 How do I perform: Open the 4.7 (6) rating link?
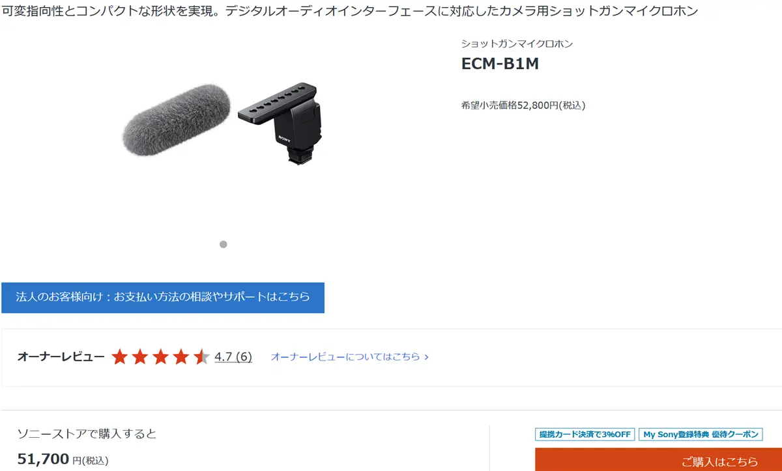click(233, 357)
